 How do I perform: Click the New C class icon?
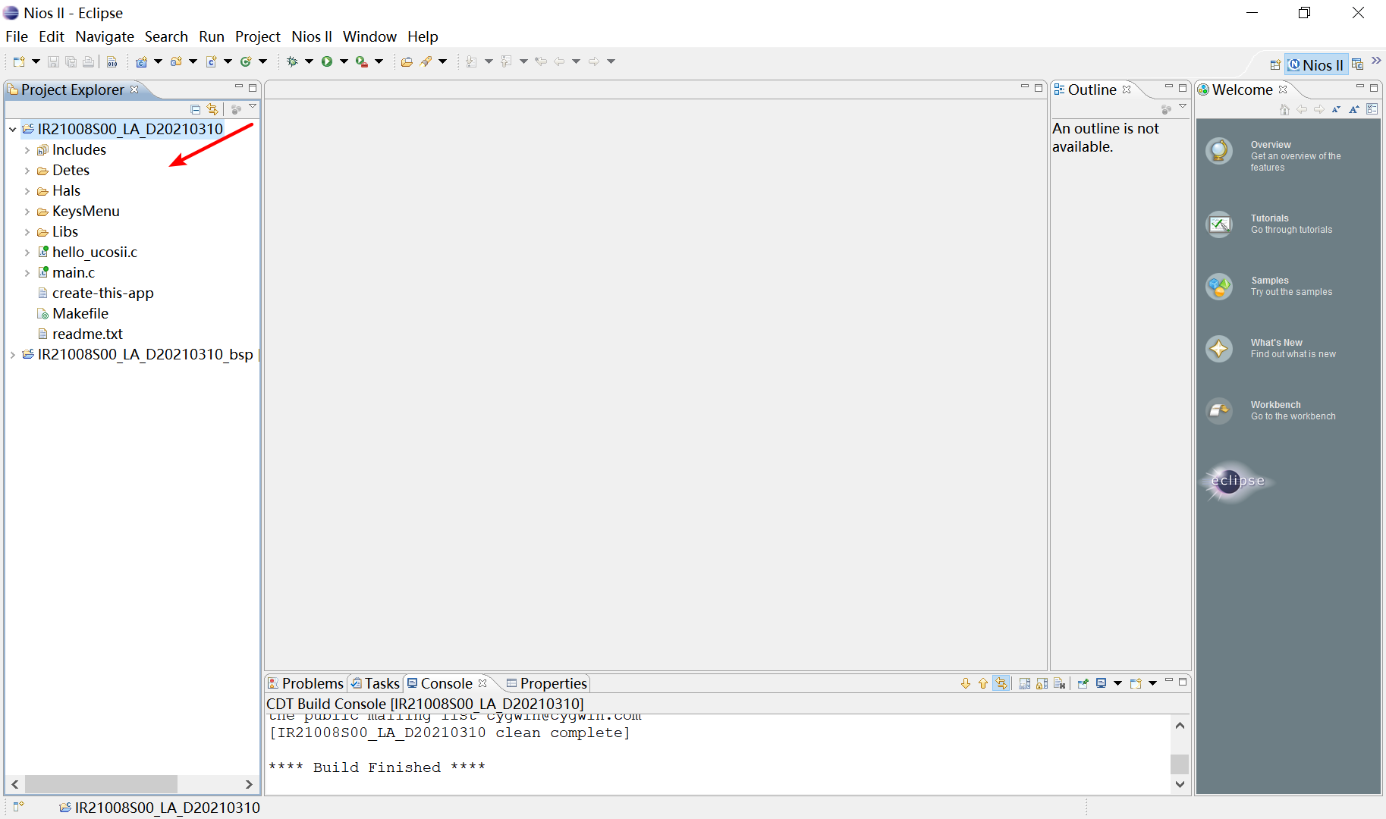[x=246, y=61]
